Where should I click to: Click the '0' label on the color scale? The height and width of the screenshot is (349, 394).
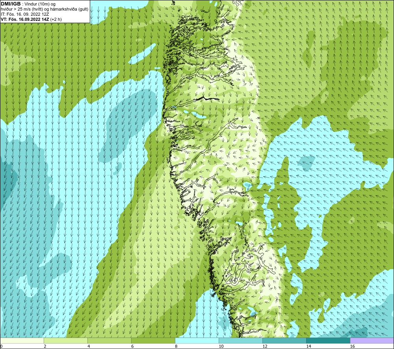(1, 346)
